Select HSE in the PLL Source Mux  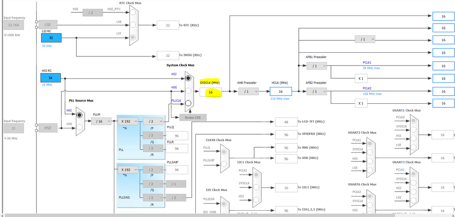80,127
